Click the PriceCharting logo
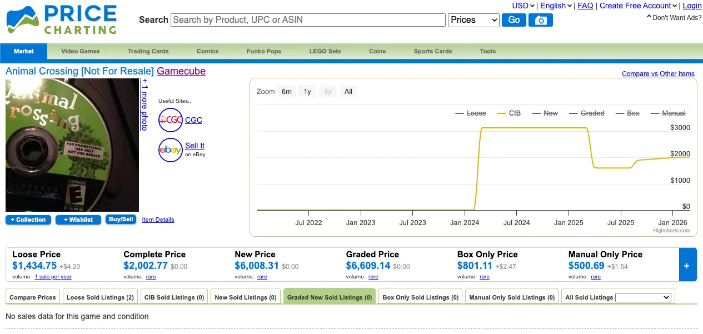Viewport: 703px width, 334px height. click(61, 20)
